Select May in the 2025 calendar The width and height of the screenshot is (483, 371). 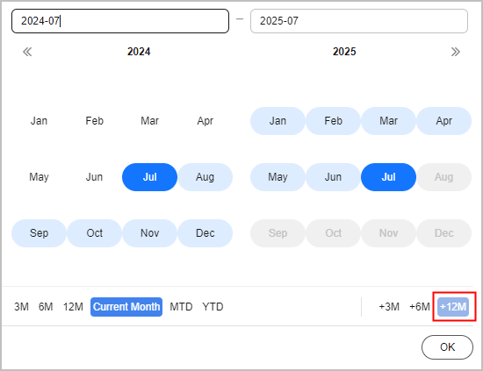(x=278, y=177)
